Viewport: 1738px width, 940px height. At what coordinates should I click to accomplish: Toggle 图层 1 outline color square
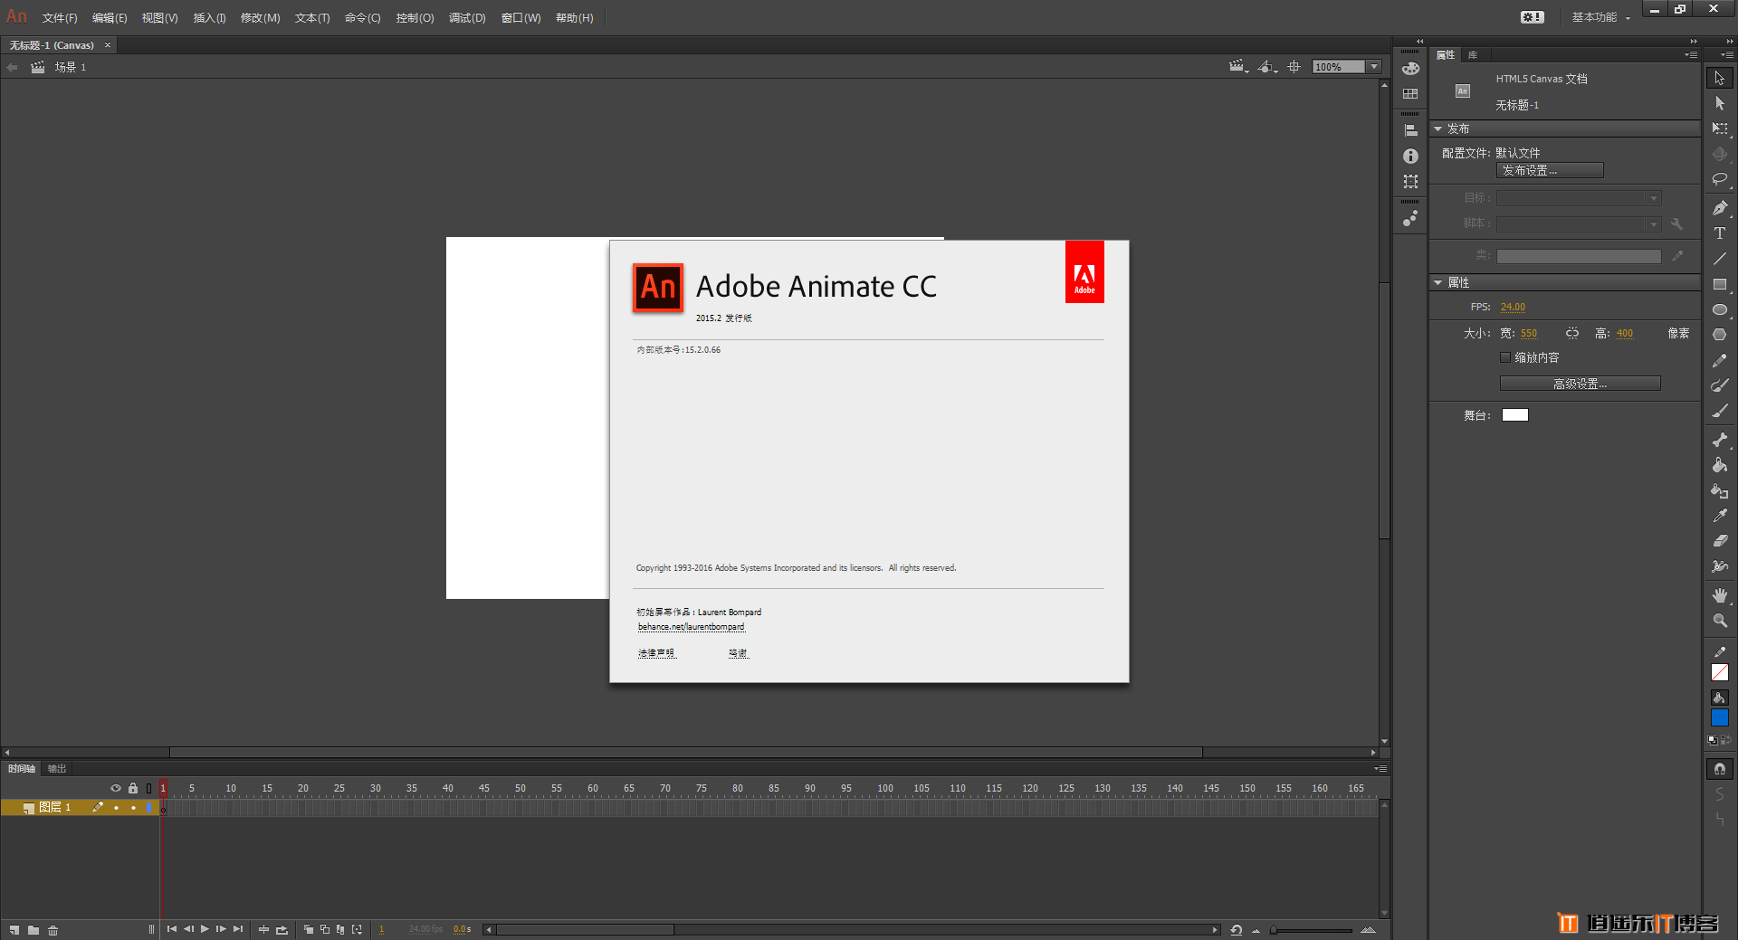tap(149, 808)
